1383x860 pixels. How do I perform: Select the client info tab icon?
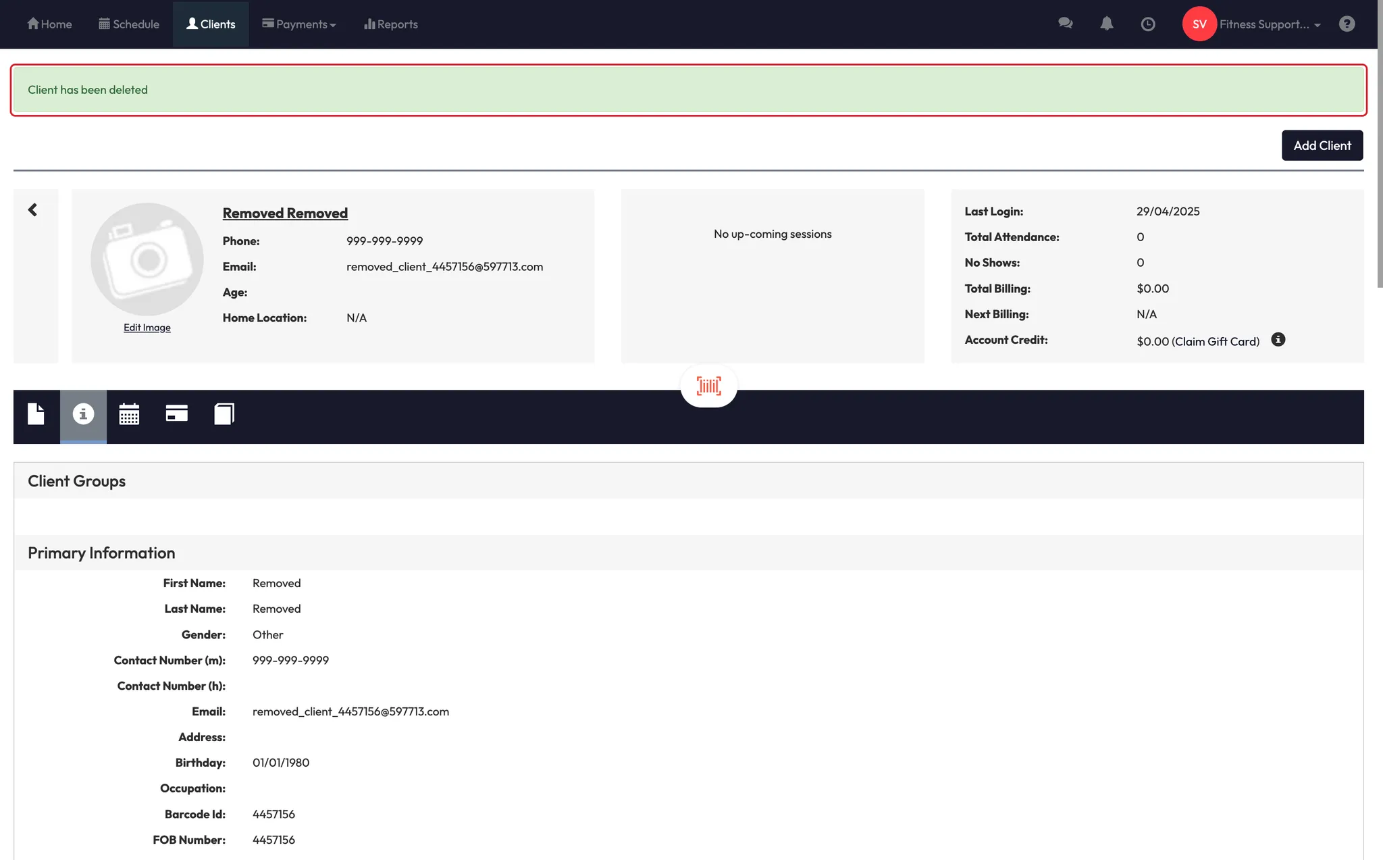(83, 414)
